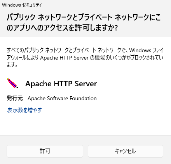Screen dimensions: 171x164
Task: Click the final ます。 line of the description
Action: (x=12, y=65)
